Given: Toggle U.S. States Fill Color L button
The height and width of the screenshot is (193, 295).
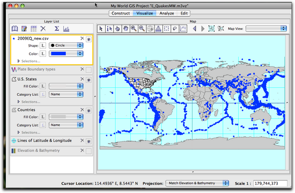Looking at the screenshot, I should pos(43,86).
